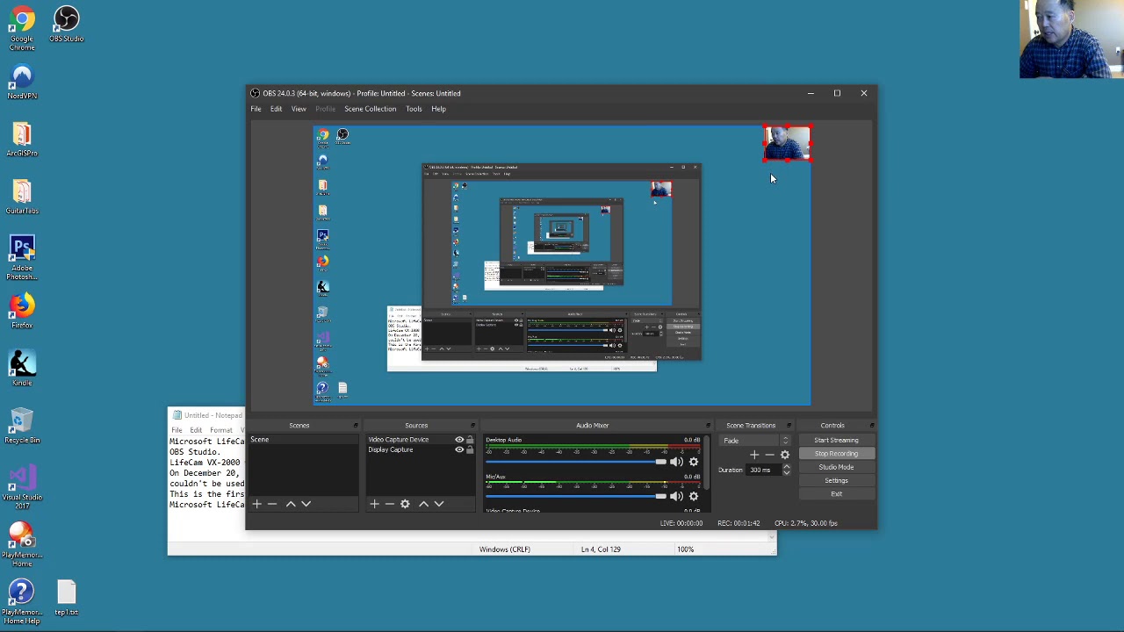This screenshot has width=1124, height=632.
Task: Move scene up in Scenes list
Action: 291,504
